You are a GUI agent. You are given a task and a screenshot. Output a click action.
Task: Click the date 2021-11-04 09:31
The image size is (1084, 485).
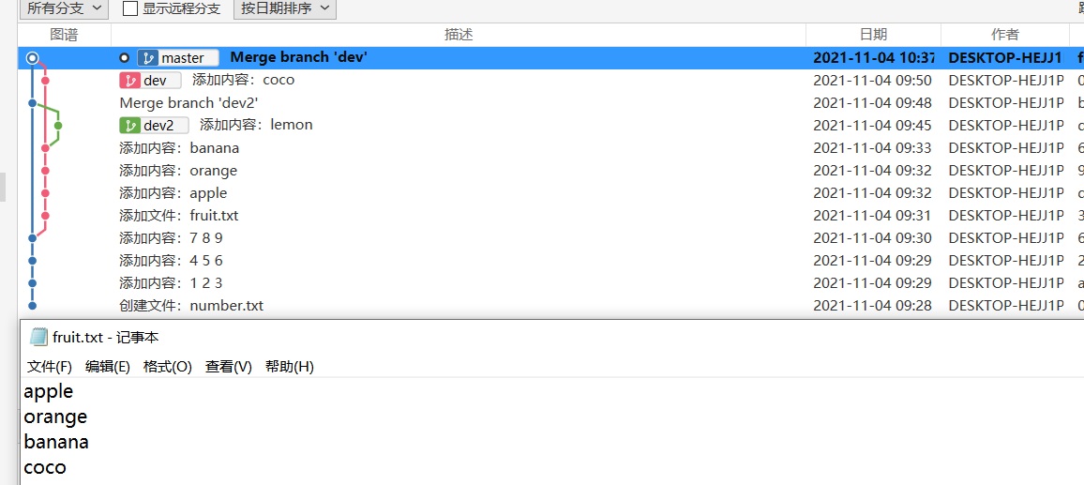(872, 215)
